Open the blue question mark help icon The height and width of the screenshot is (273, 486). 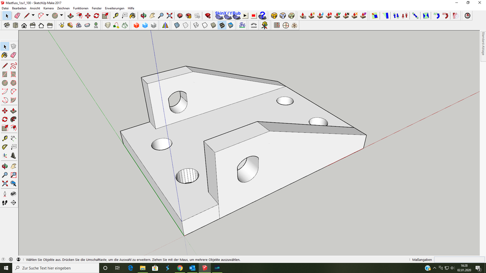262,15
